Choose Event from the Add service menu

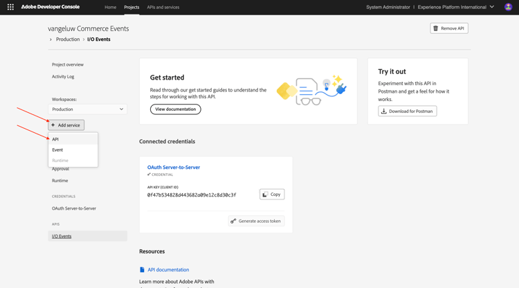tap(73, 150)
